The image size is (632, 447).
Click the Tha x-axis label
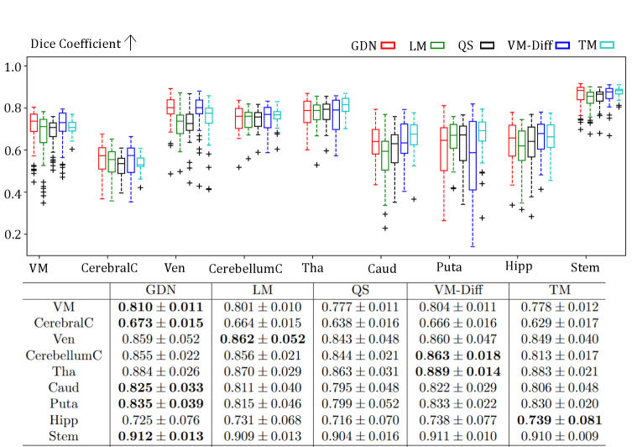pyautogui.click(x=313, y=268)
